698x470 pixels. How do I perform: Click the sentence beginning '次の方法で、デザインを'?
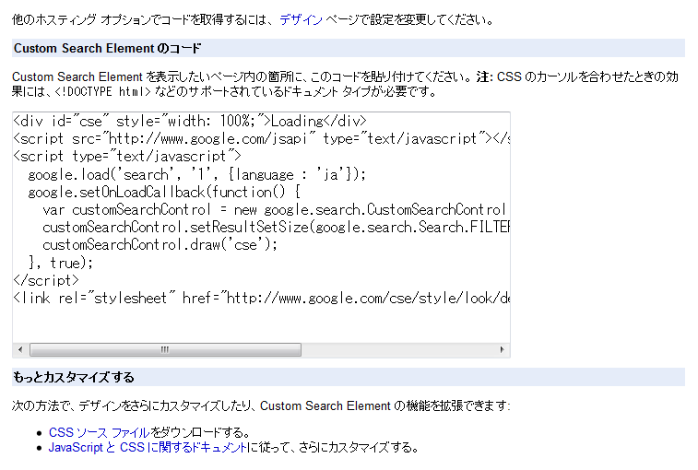point(261,405)
